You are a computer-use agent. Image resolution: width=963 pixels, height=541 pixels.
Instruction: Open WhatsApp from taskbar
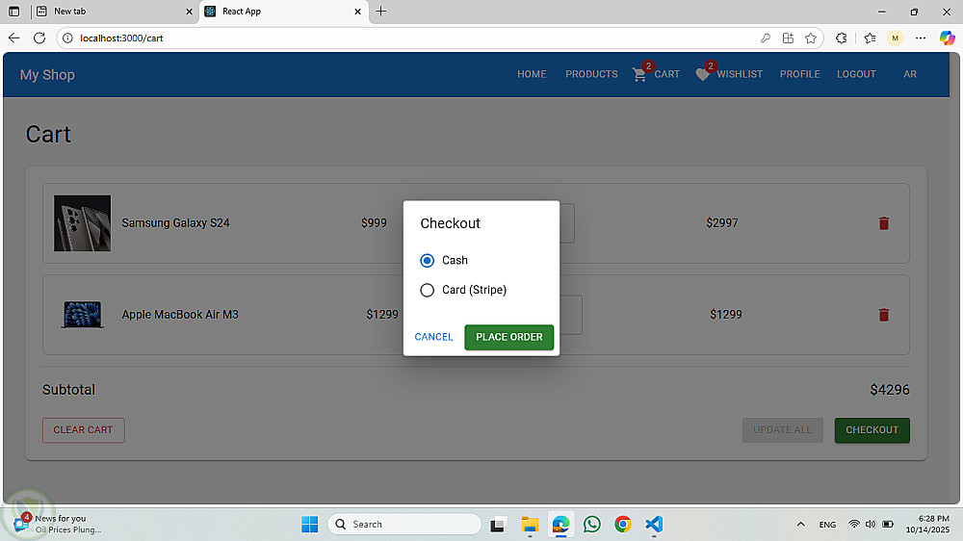click(x=592, y=525)
